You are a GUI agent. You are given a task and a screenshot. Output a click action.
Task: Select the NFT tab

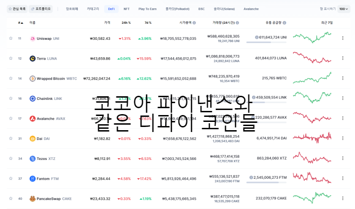tap(127, 9)
